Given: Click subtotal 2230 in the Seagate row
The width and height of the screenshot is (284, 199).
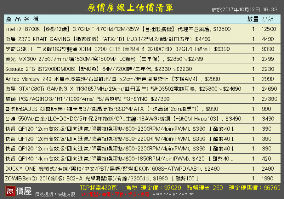Looking at the screenshot, I should [268, 69].
